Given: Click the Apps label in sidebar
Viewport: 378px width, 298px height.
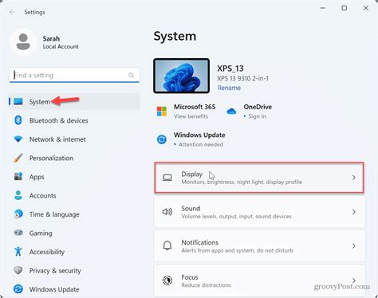Looking at the screenshot, I should tap(37, 177).
